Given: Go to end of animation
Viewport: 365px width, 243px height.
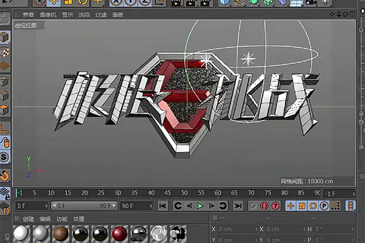Looking at the screenshot, I should coord(238,206).
